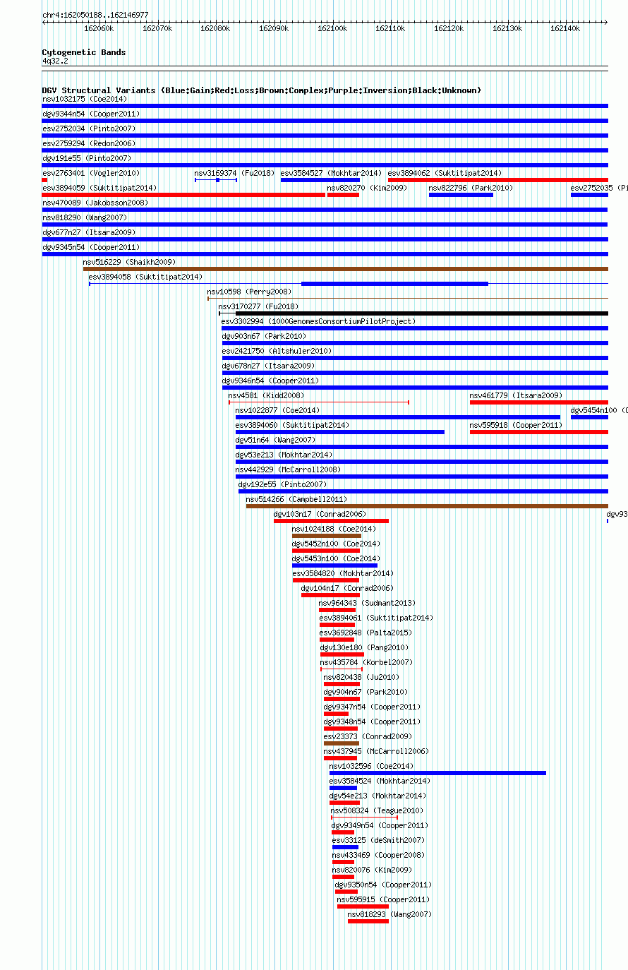The height and width of the screenshot is (970, 628).
Task: Open nsv470089 (Jakobsson2008) label
Action: [x=95, y=203]
